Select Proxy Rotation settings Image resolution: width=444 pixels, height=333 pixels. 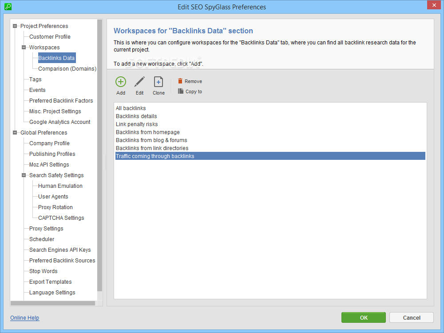tap(55, 207)
